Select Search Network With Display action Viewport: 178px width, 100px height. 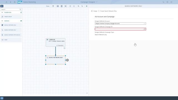(11, 35)
